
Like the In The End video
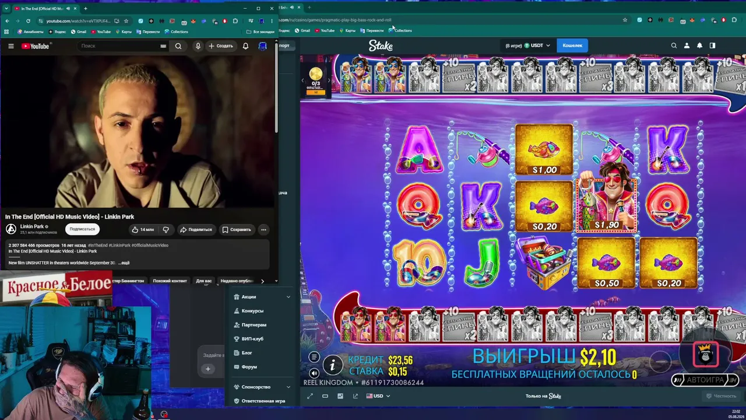[x=143, y=230]
